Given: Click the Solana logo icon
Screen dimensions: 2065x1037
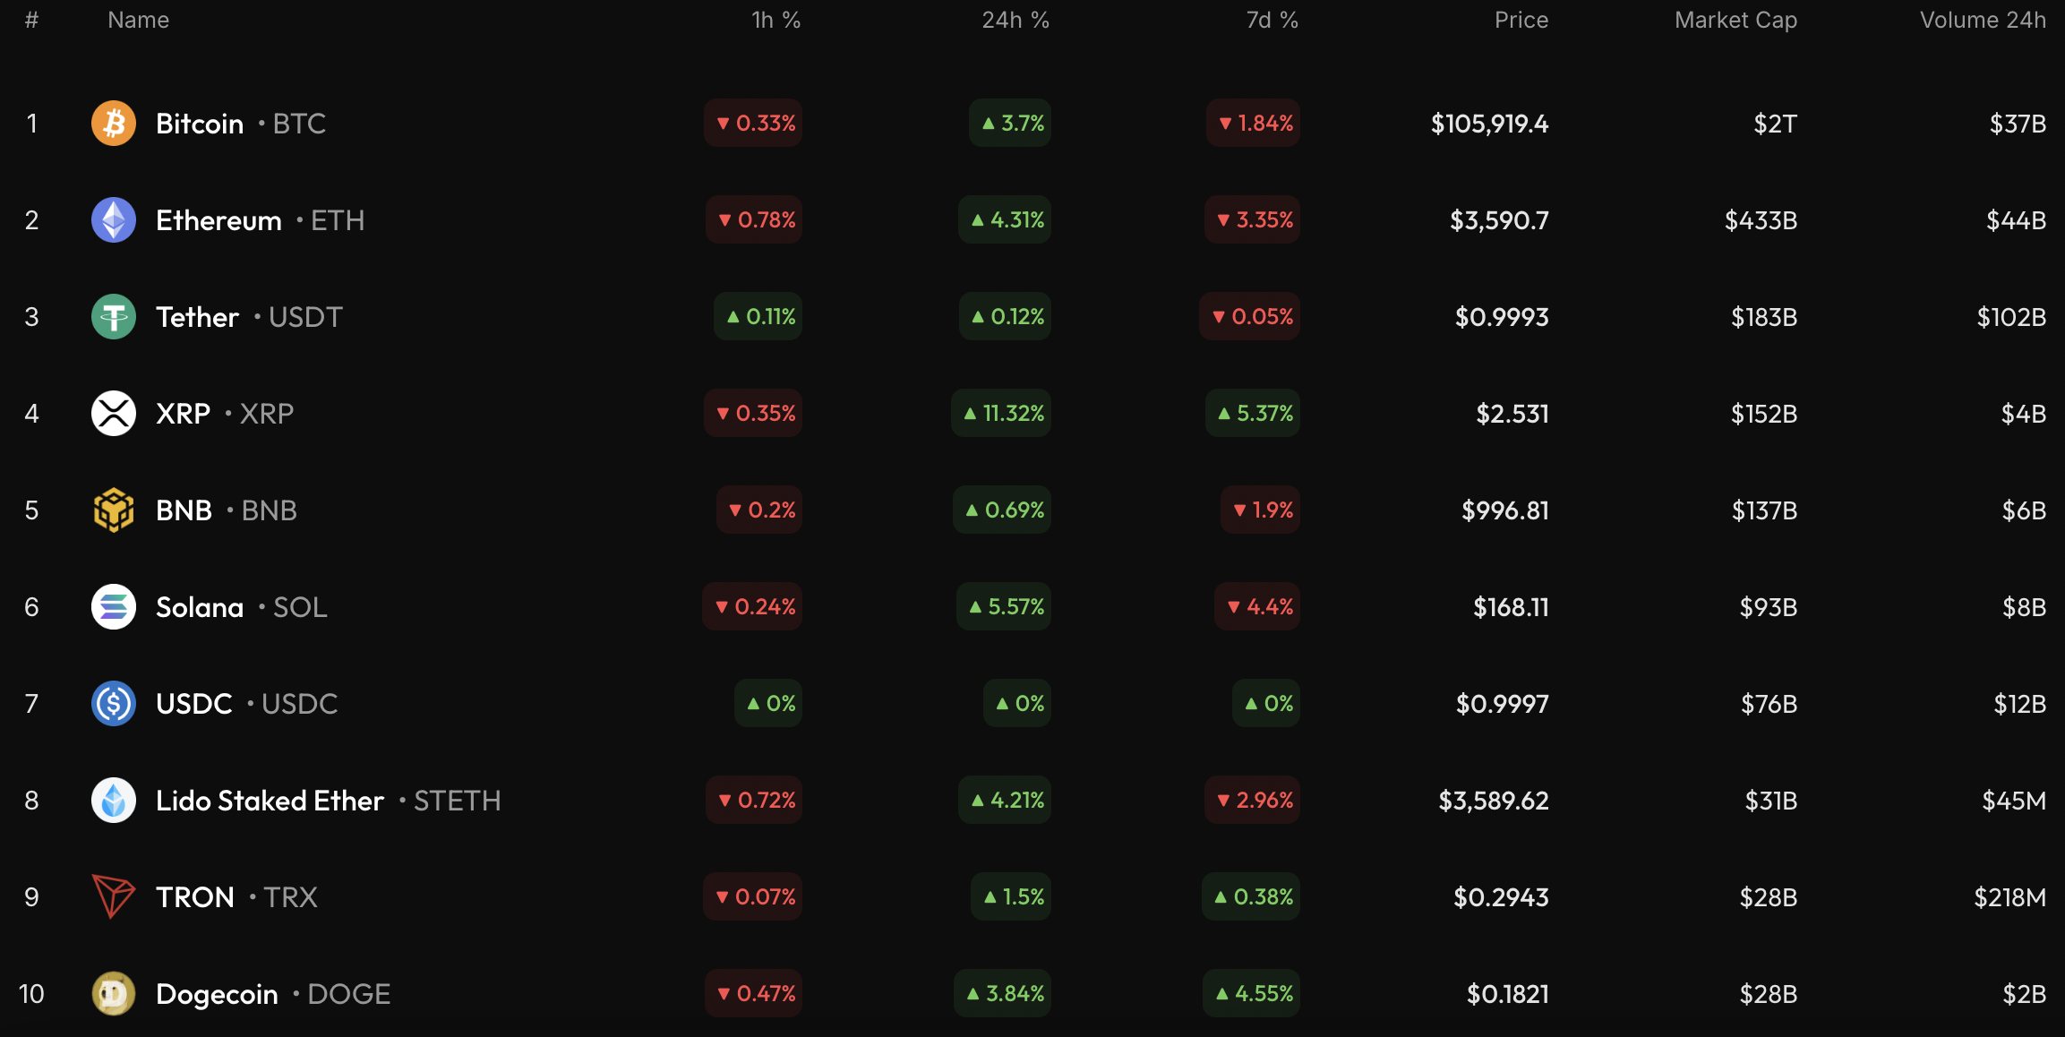Looking at the screenshot, I should [114, 607].
